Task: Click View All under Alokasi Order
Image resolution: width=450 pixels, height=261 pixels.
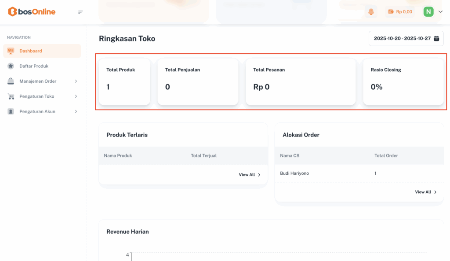Action: (426, 192)
